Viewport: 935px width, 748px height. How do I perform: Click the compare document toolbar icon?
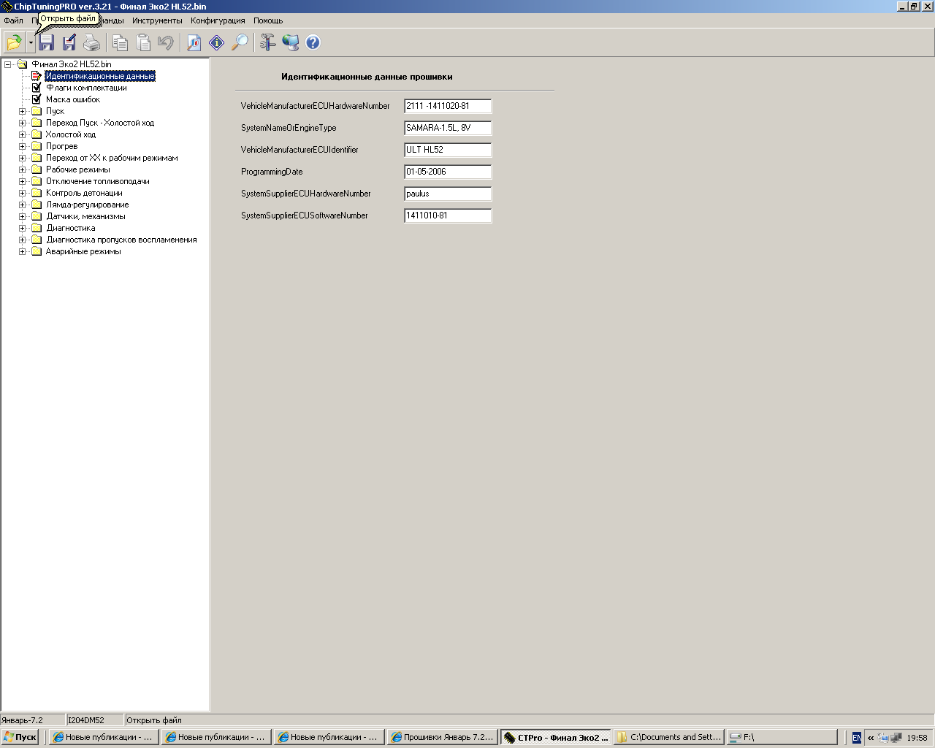click(194, 42)
